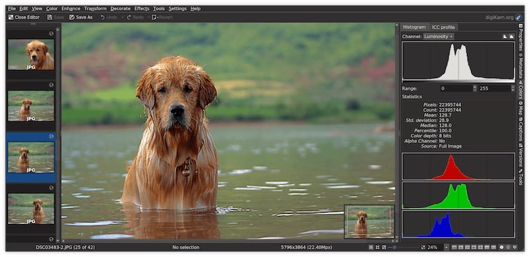The height and width of the screenshot is (257, 530).
Task: Open the View menu
Action: (37, 9)
